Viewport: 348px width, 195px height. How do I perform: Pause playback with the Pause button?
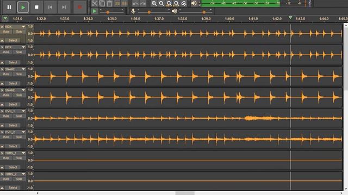click(x=9, y=7)
